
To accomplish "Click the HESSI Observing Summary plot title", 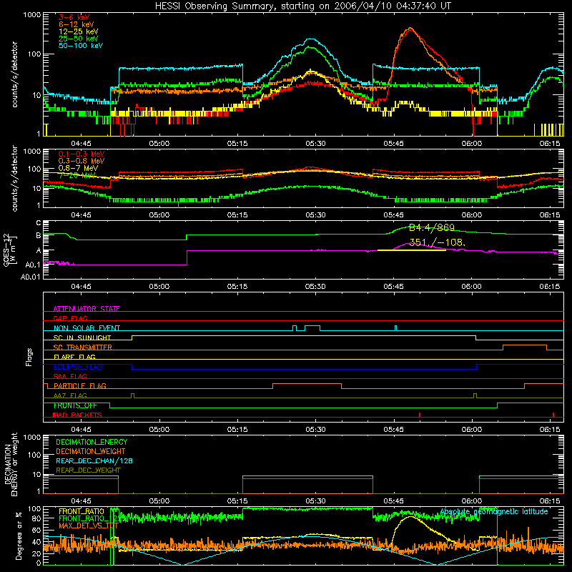I will tap(302, 6).
